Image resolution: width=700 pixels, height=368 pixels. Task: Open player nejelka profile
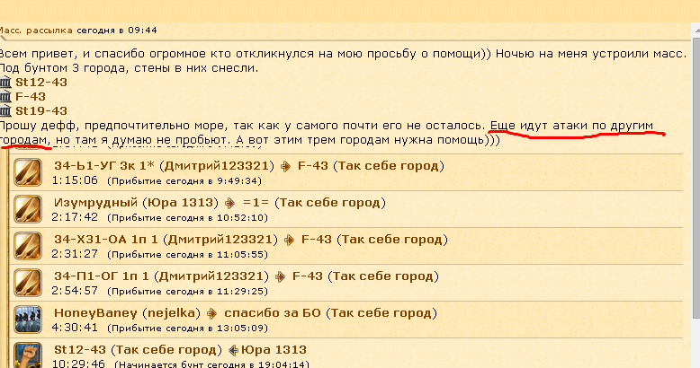click(172, 313)
